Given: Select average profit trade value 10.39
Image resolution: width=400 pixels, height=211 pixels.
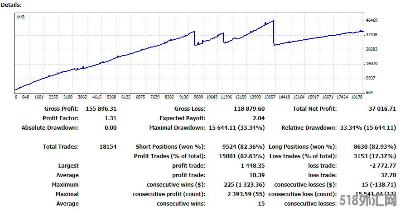Looking at the screenshot, I should [x=257, y=175].
